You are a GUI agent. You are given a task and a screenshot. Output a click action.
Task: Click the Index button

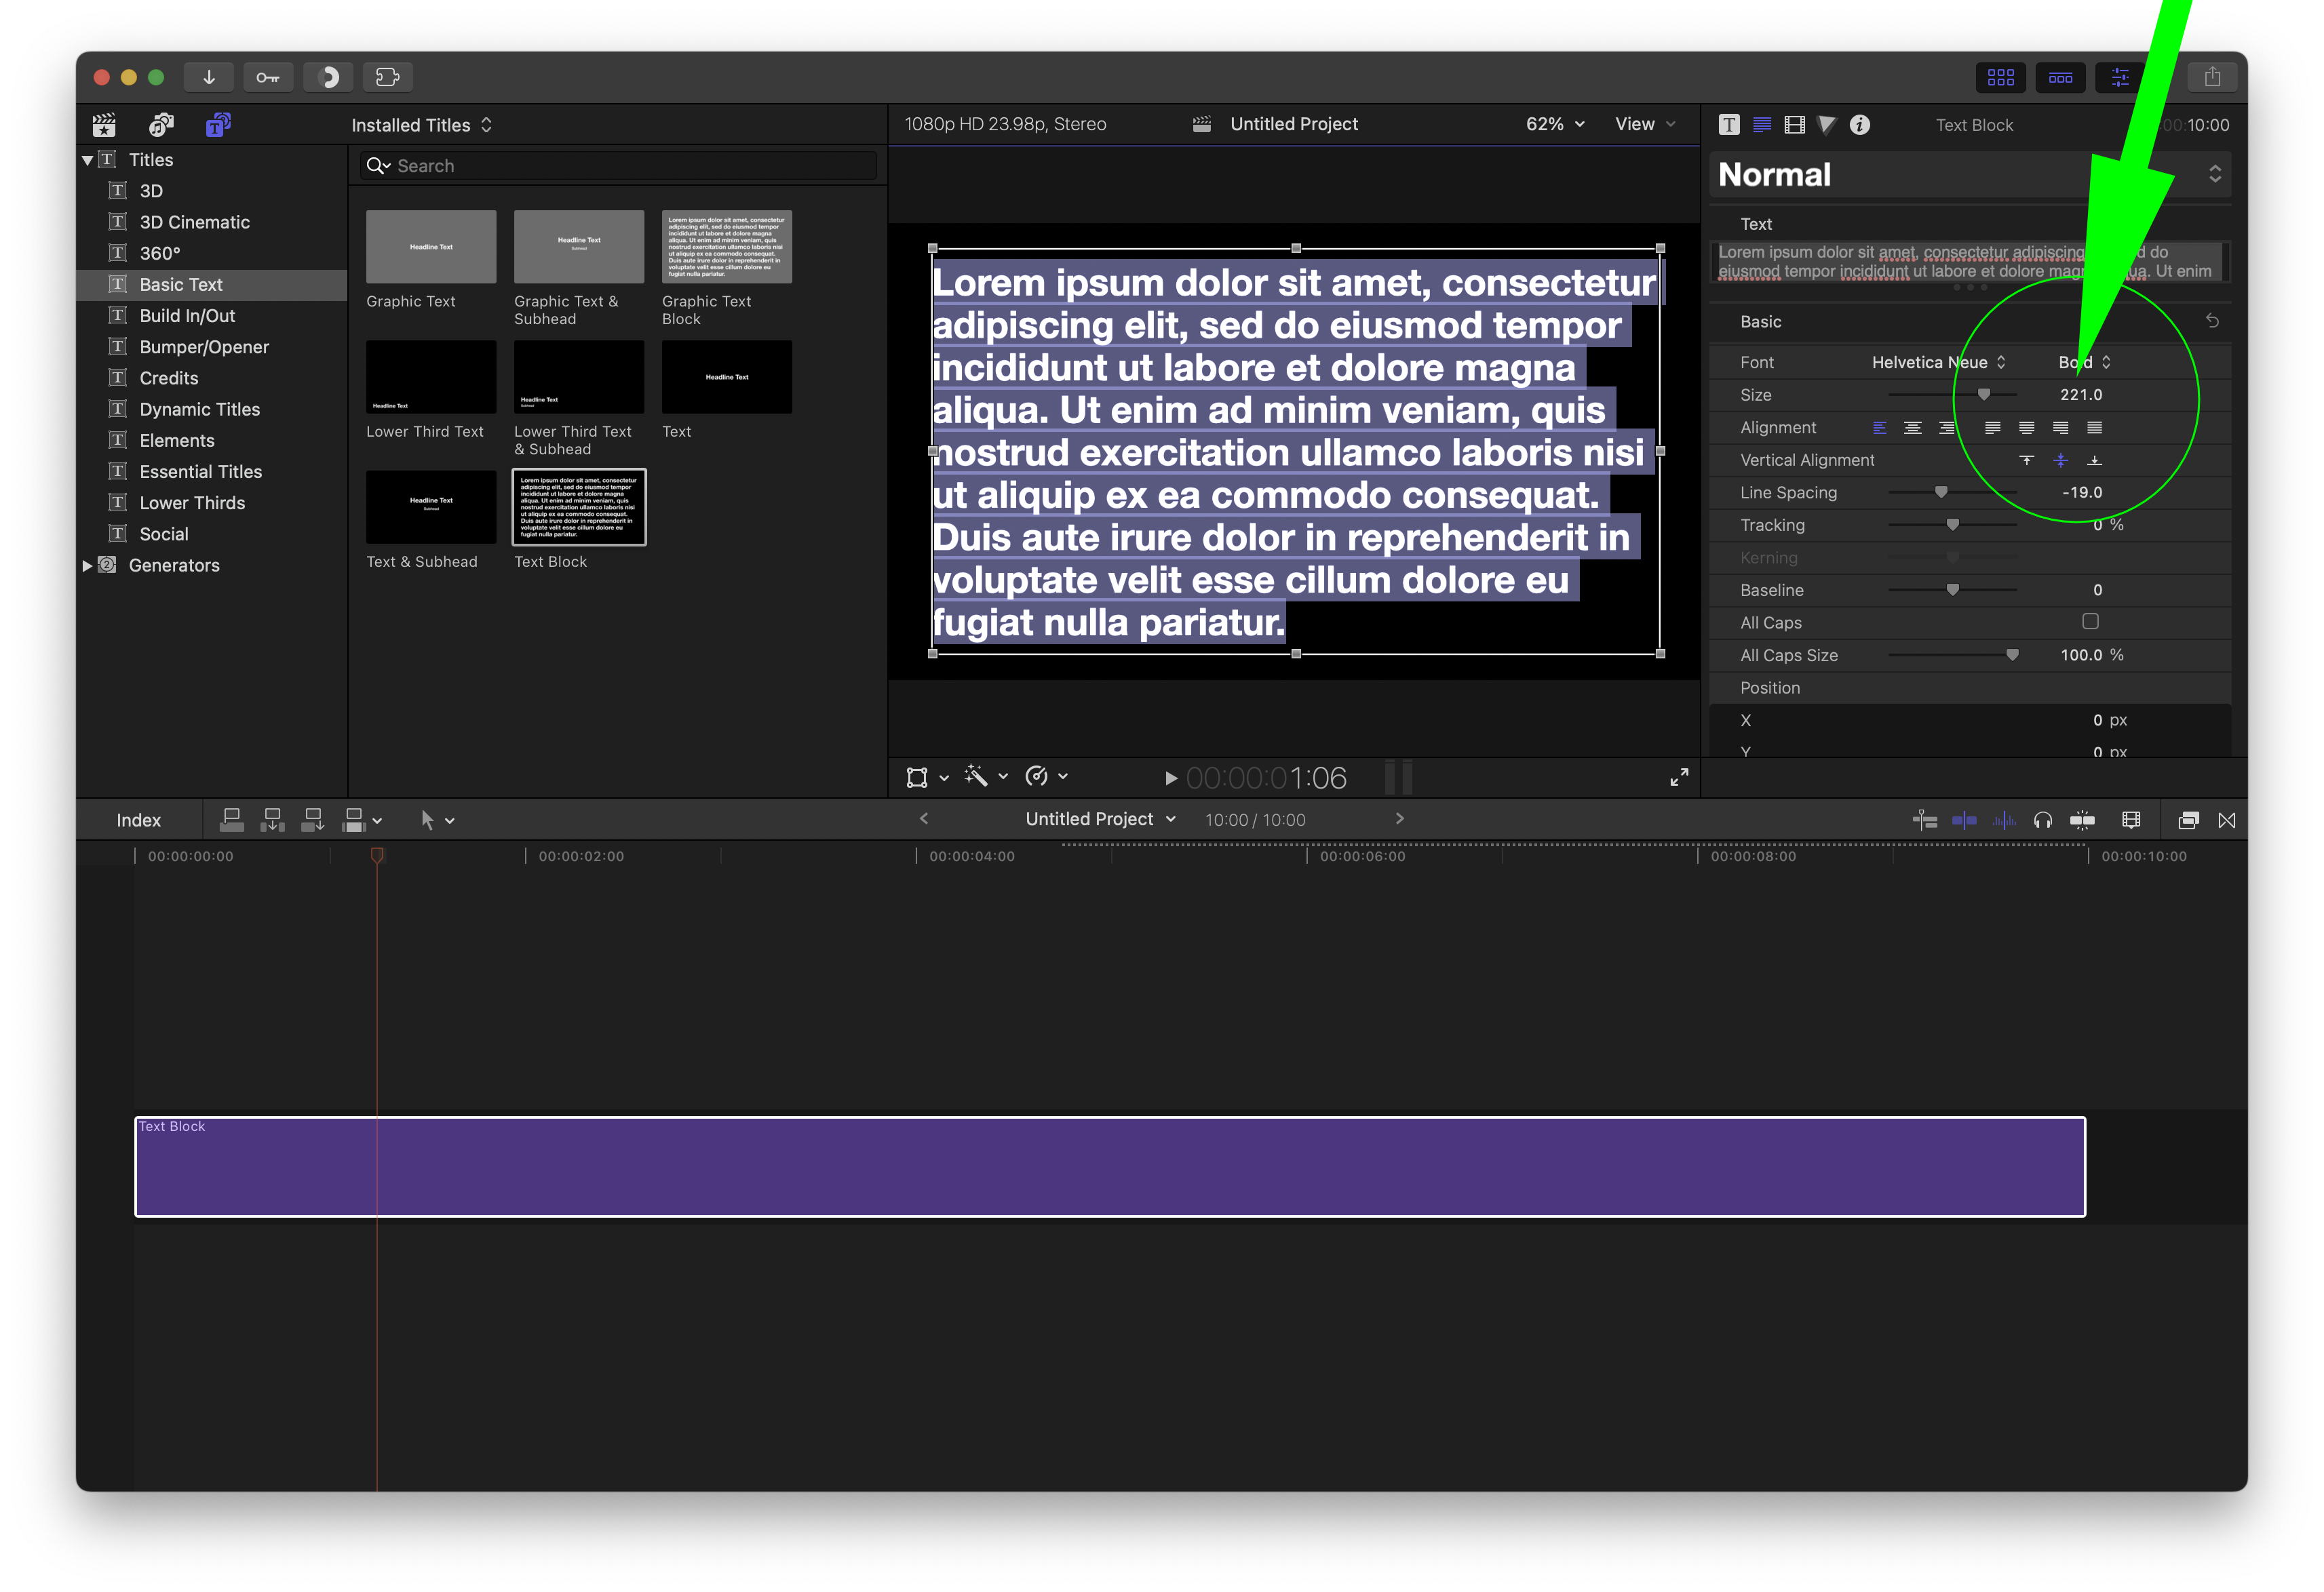(138, 820)
